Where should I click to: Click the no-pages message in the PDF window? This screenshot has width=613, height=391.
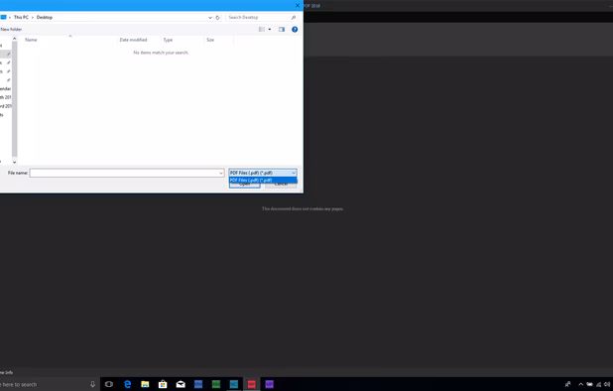(303, 208)
